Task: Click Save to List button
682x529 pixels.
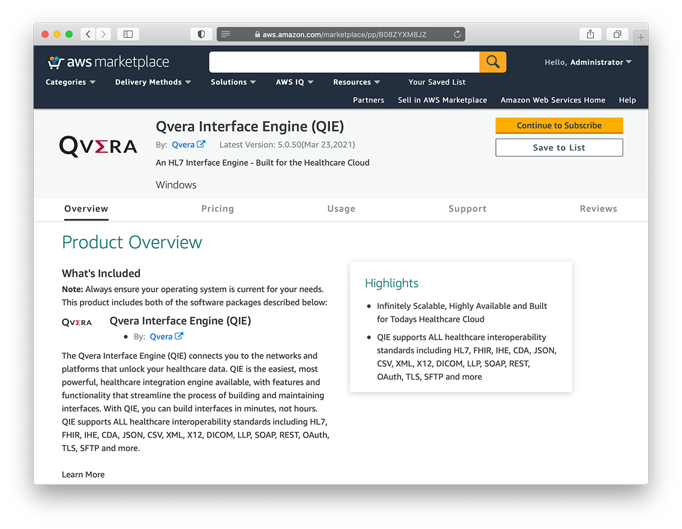Action: (560, 148)
